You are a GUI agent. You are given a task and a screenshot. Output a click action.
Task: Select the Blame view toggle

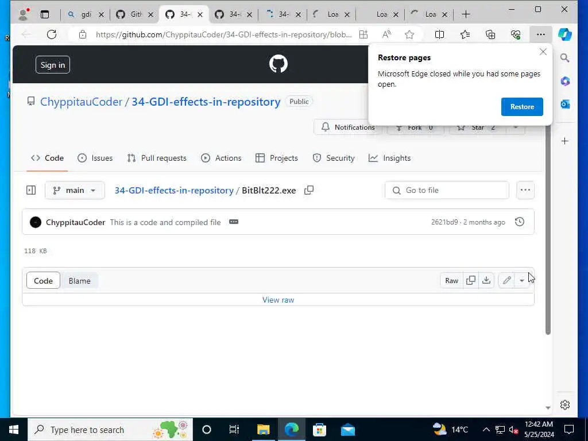[79, 280]
